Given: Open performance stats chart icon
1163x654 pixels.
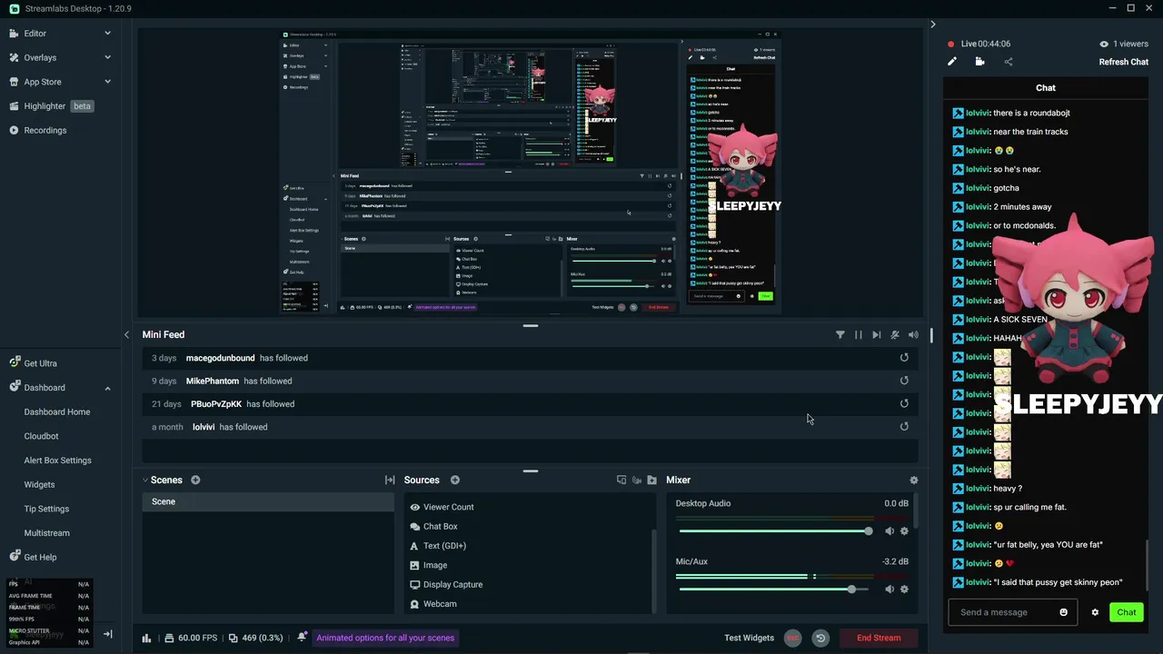Looking at the screenshot, I should pos(146,638).
